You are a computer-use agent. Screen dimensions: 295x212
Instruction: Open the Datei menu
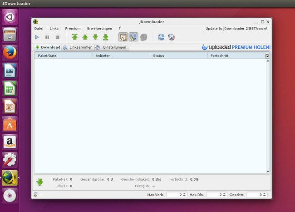coord(39,29)
